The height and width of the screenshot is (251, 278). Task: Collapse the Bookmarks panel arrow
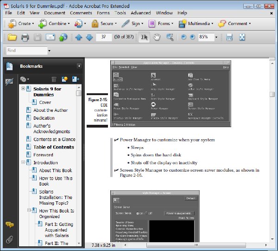click(x=79, y=66)
